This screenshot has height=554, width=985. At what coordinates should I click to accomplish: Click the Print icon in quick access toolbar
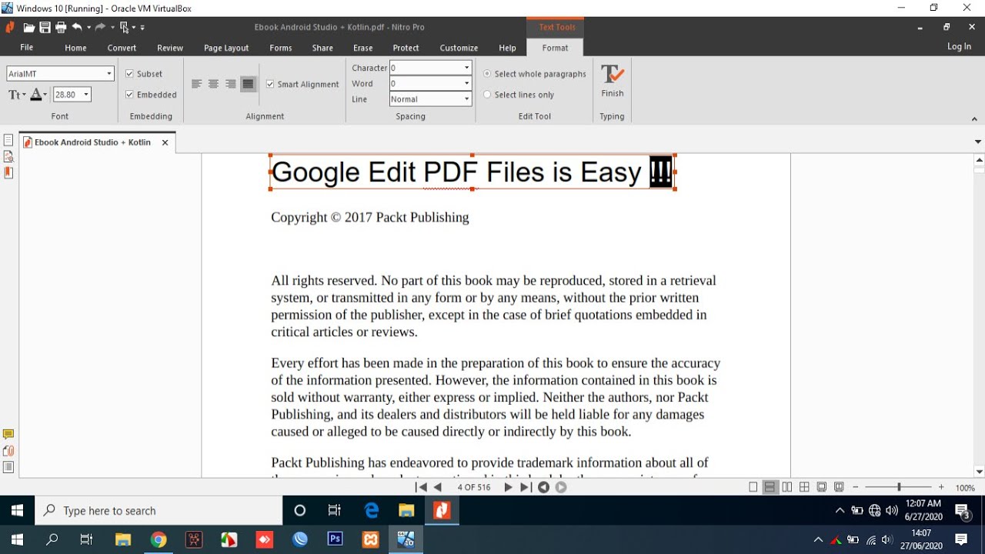click(61, 27)
